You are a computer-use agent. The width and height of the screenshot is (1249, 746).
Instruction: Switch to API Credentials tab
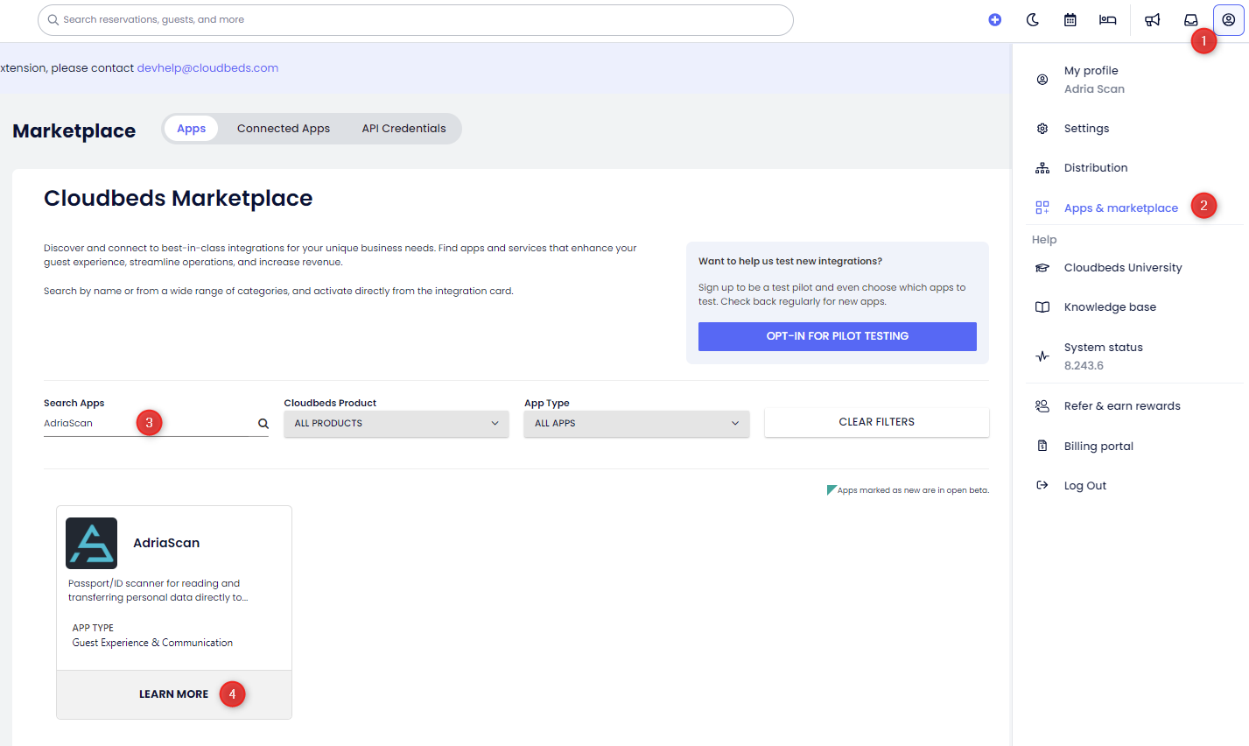403,129
